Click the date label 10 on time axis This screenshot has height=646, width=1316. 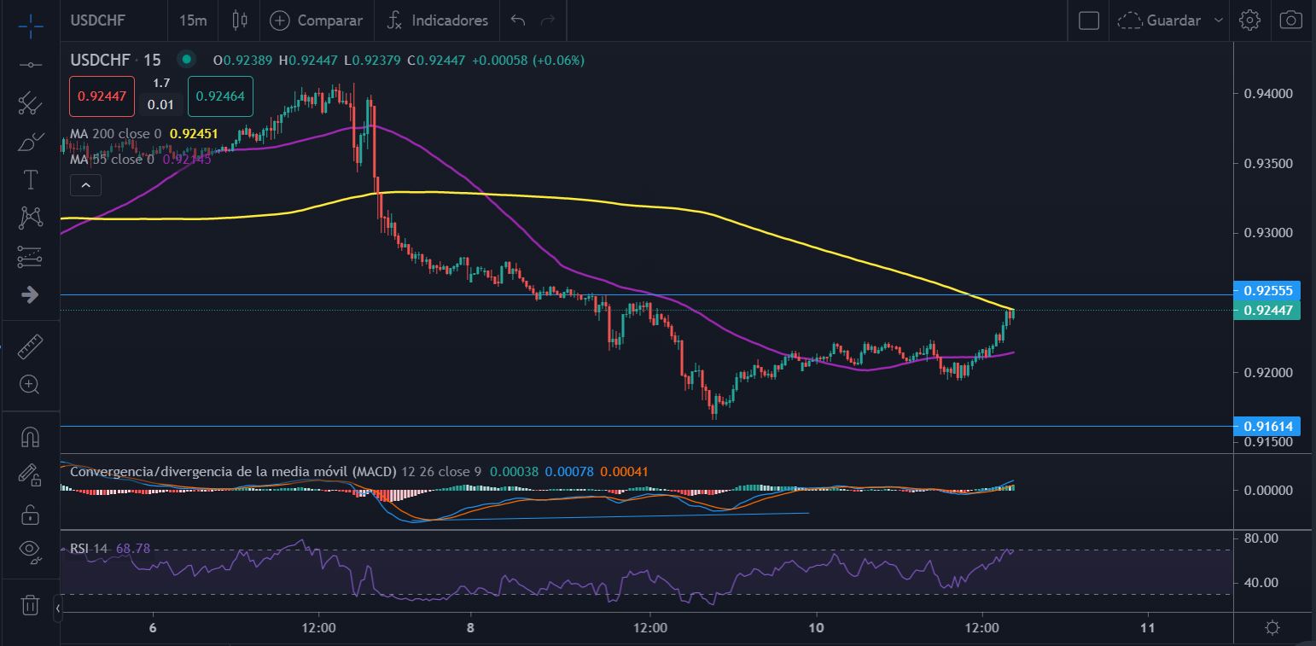tap(816, 628)
